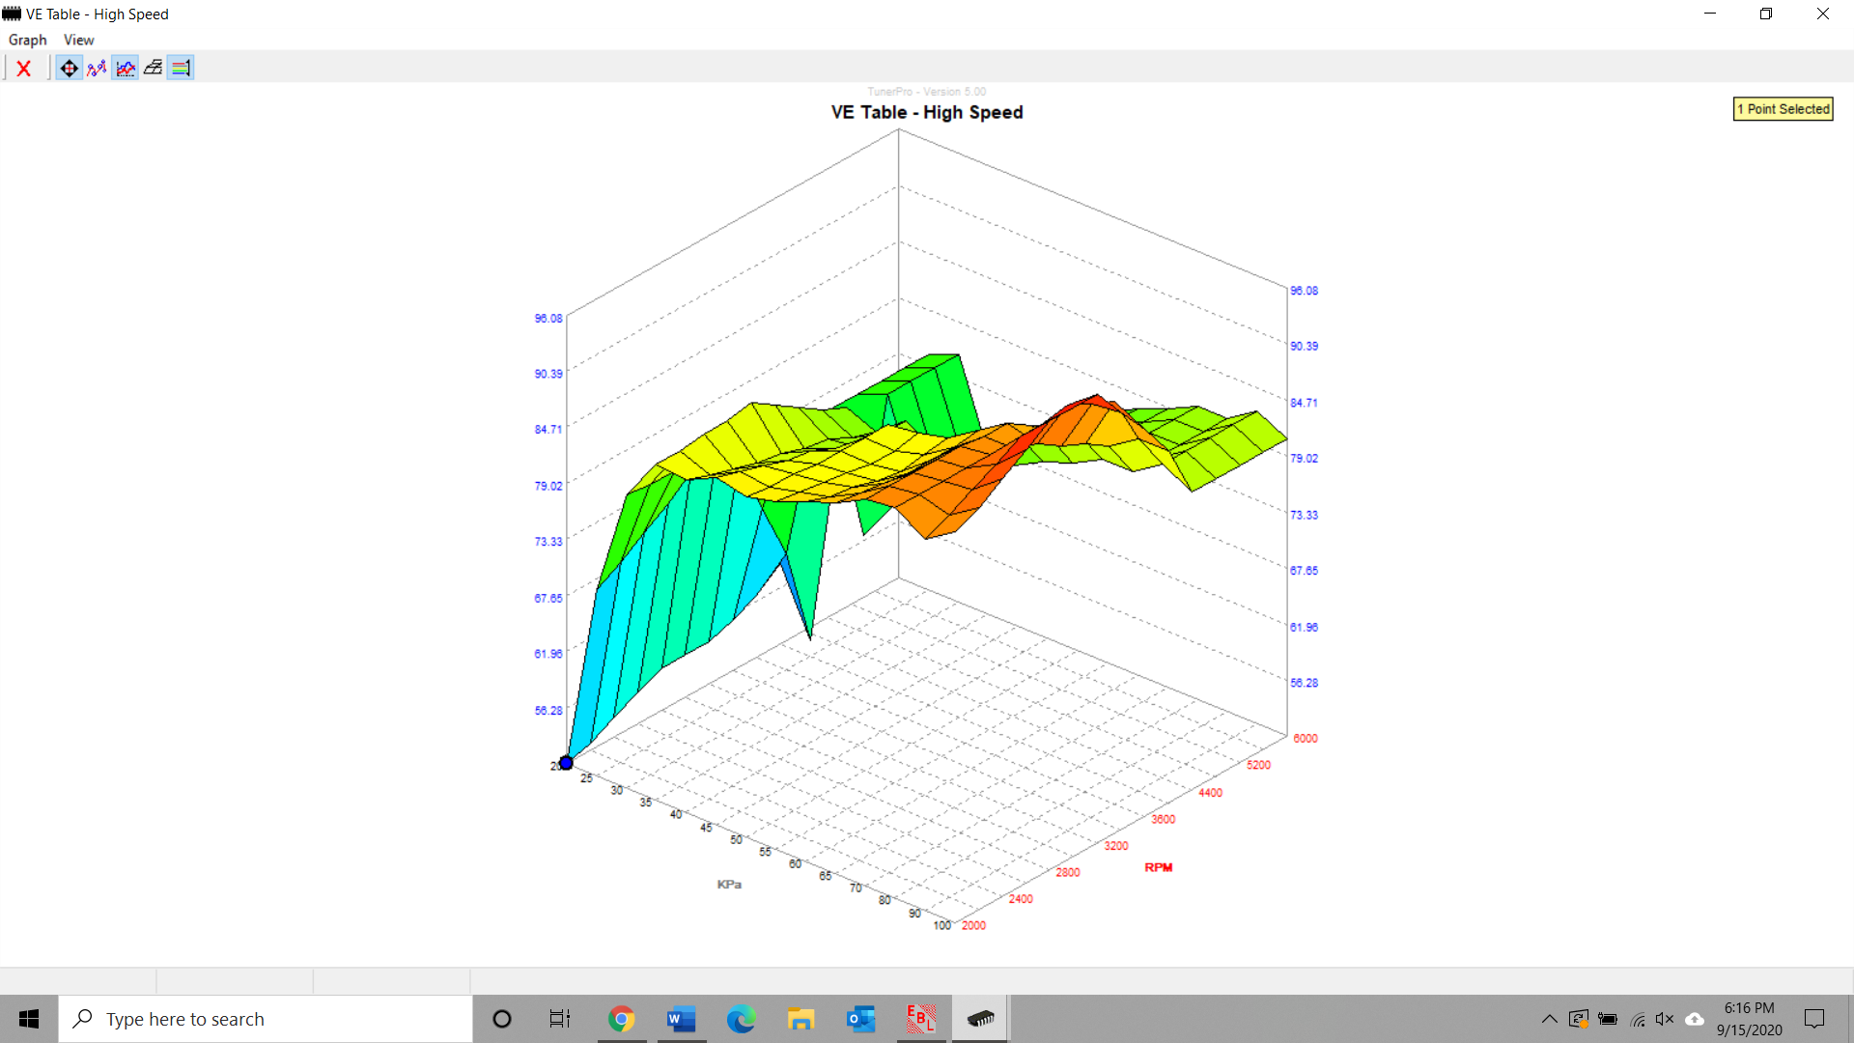Screen dimensions: 1854x1043
Task: Open Google Chrome from the taskbar
Action: [x=621, y=1019]
